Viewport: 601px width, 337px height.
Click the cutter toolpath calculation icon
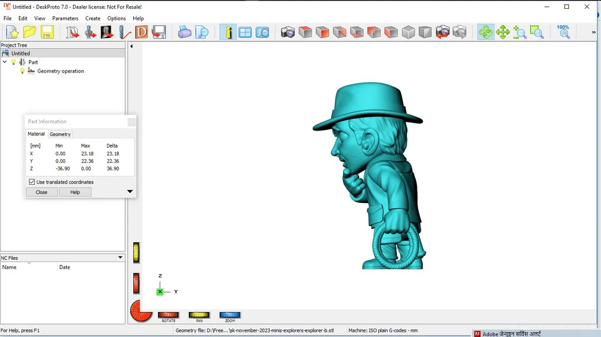tap(125, 32)
